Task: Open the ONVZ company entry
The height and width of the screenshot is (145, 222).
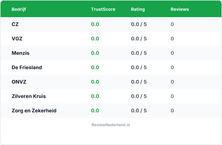Action: point(19,82)
